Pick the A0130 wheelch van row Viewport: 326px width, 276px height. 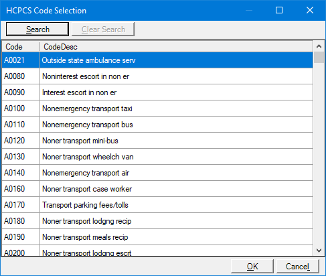[157, 157]
